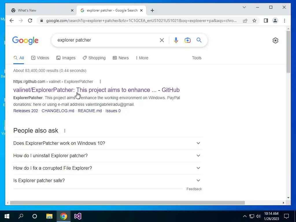Open the Chrome profile avatar menu
Screen dimensions: 296x222
[275, 21]
